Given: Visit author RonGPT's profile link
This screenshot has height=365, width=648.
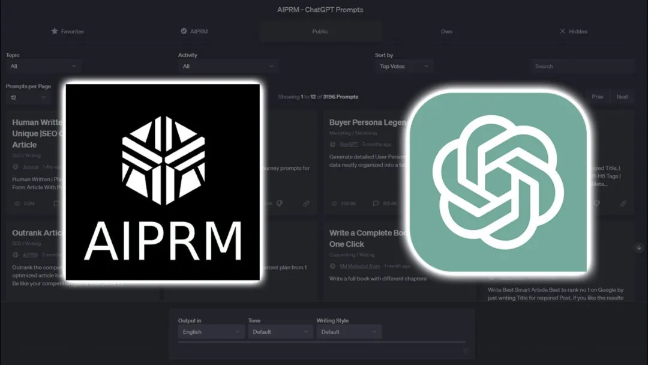Looking at the screenshot, I should pos(349,144).
